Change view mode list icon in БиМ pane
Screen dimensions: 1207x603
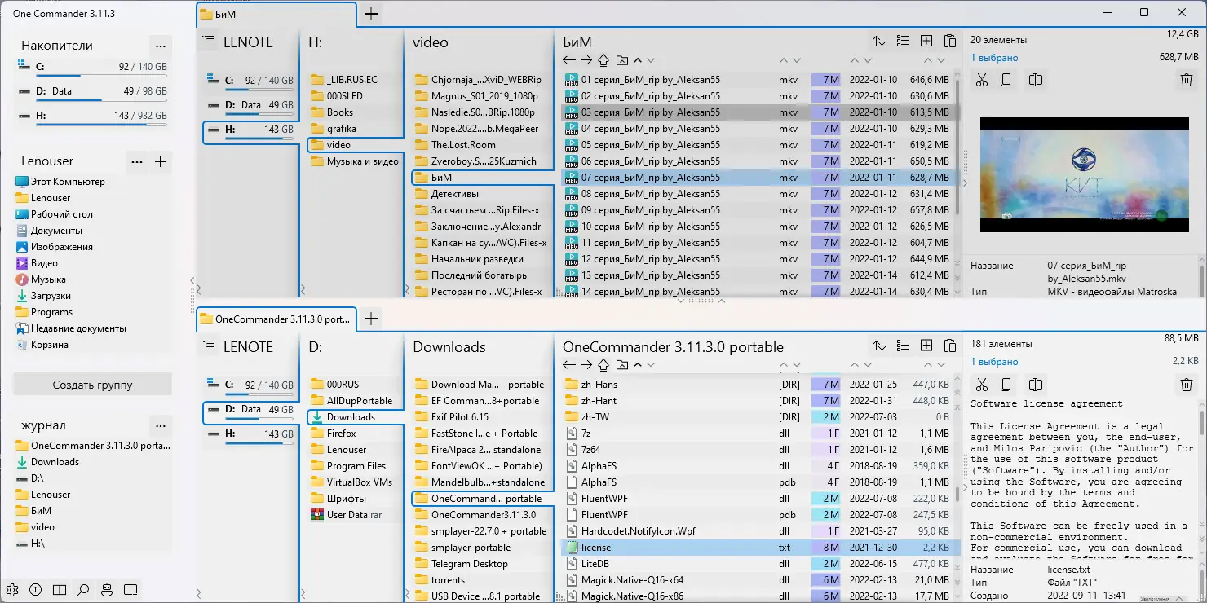pyautogui.click(x=903, y=41)
